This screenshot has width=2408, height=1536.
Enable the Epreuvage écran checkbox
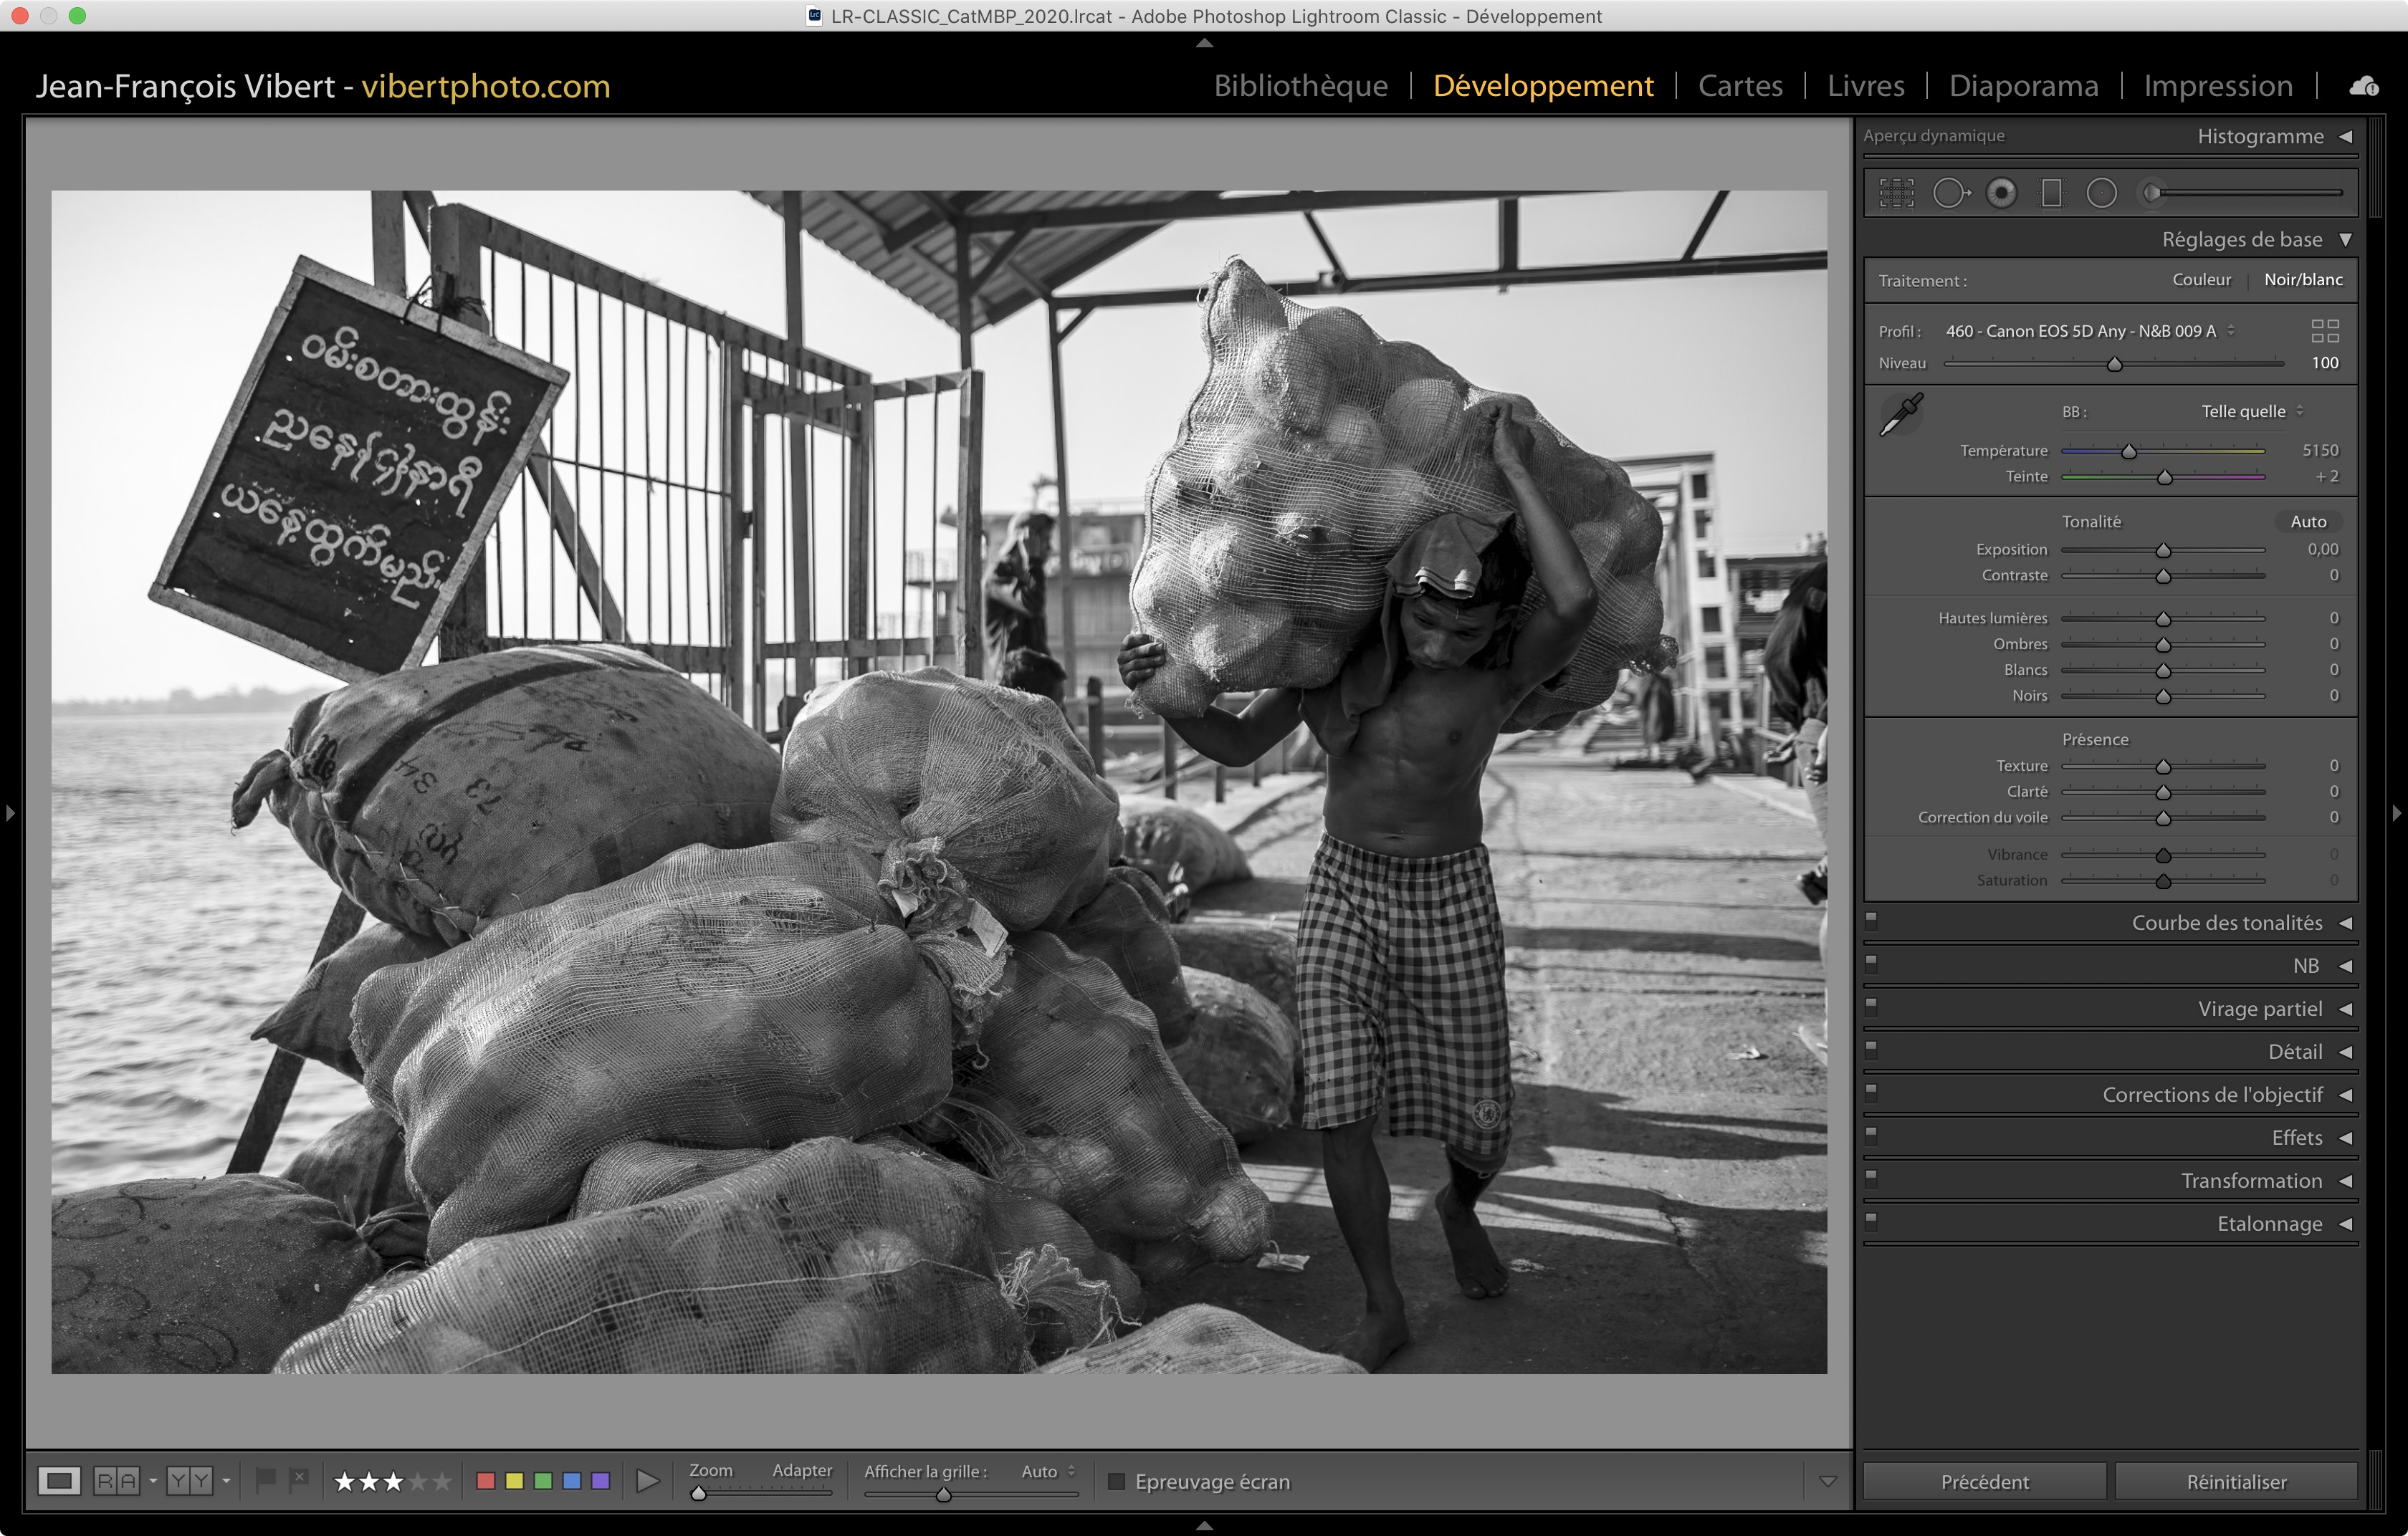pos(1117,1481)
